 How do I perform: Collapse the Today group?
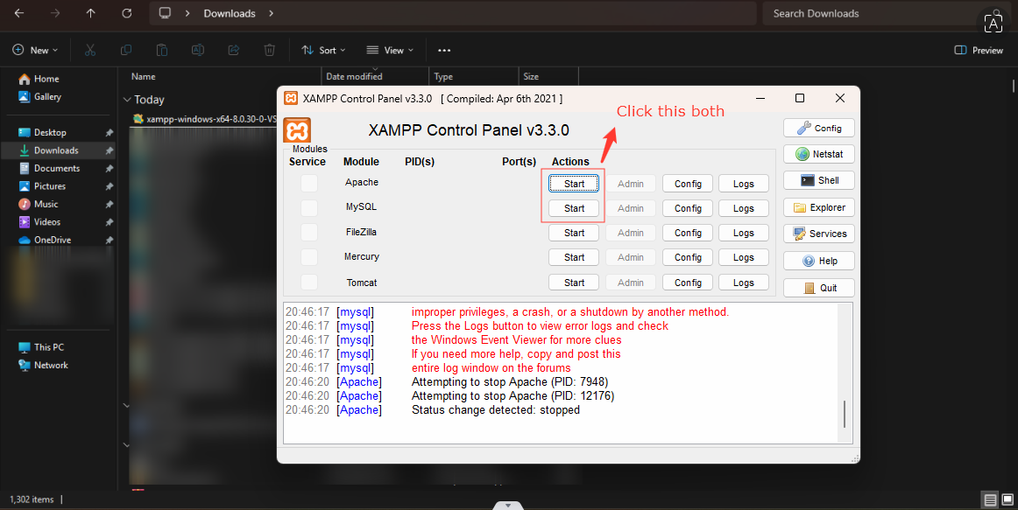point(127,100)
